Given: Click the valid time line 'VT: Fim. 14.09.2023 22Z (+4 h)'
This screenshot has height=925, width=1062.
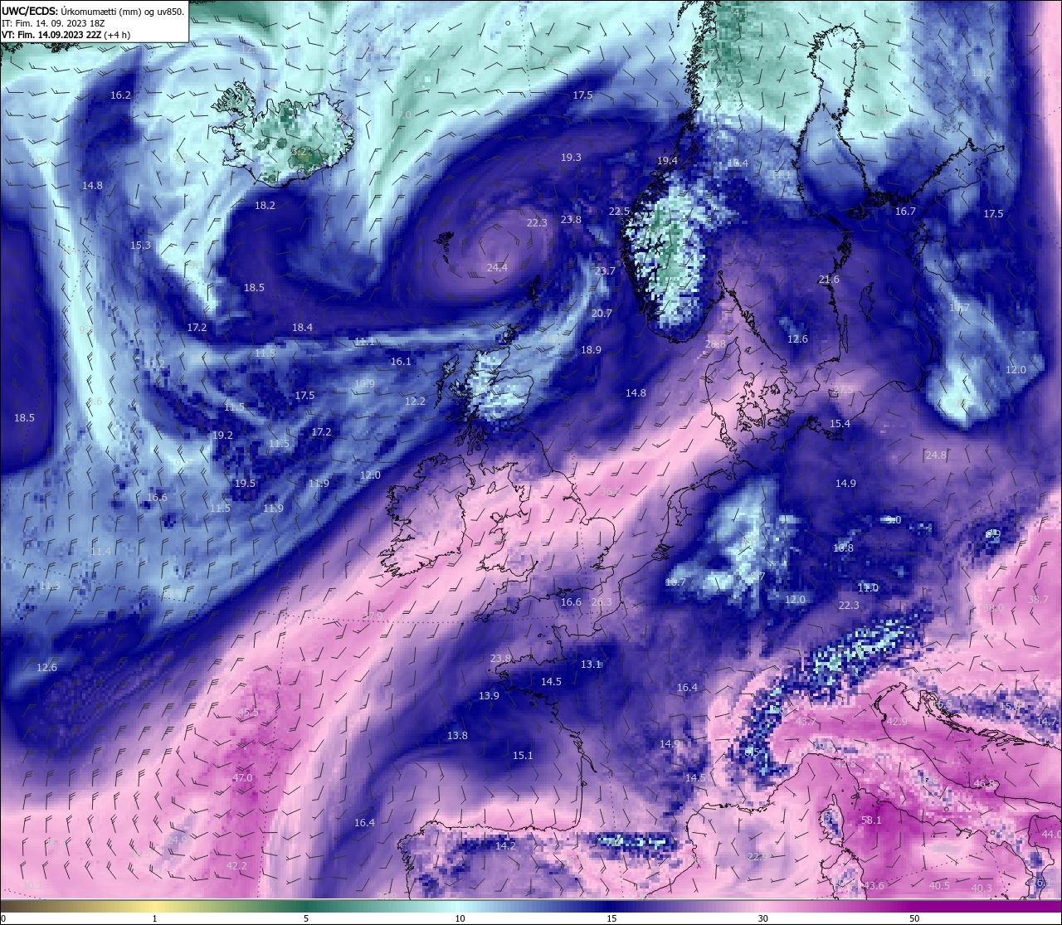Looking at the screenshot, I should (66, 35).
